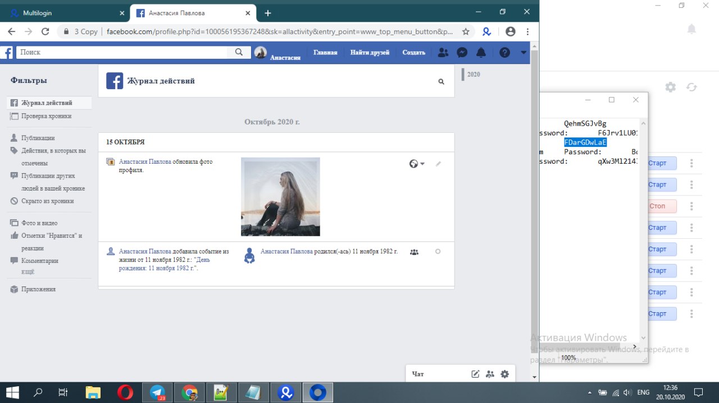The height and width of the screenshot is (403, 719).
Task: Expand ЕЩЁ in the filters sidebar
Action: [x=28, y=272]
